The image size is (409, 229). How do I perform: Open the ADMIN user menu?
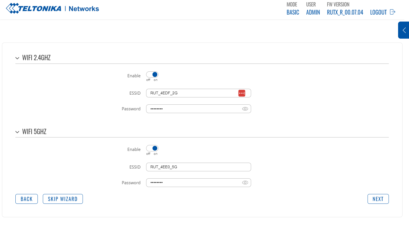point(313,12)
